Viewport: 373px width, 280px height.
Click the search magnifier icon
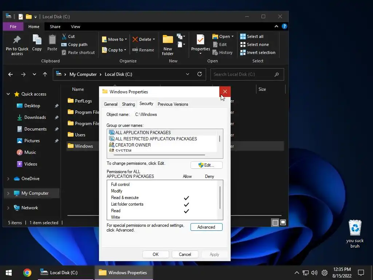(276, 74)
